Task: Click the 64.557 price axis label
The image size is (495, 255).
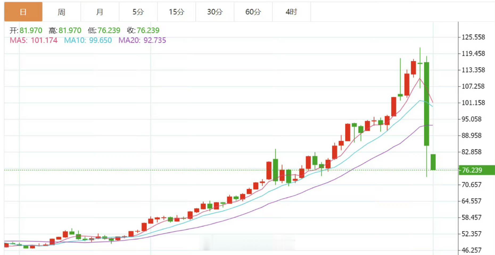Action: pyautogui.click(x=472, y=201)
